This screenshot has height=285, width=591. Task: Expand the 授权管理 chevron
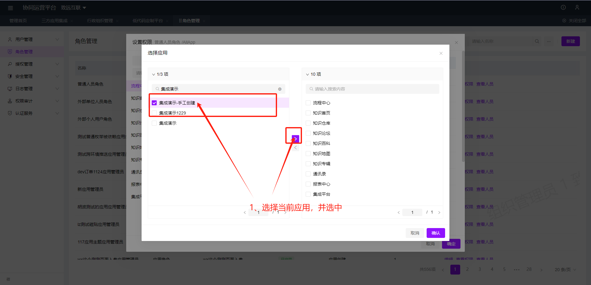coord(57,64)
